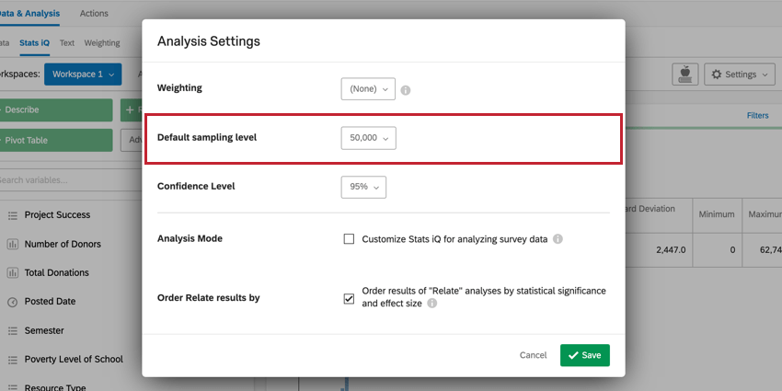Click the list icon beside Project Success
This screenshot has width=782, height=391.
pos(13,215)
